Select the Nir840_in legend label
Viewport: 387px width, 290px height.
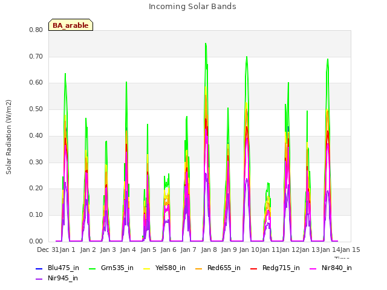pyautogui.click(x=337, y=268)
